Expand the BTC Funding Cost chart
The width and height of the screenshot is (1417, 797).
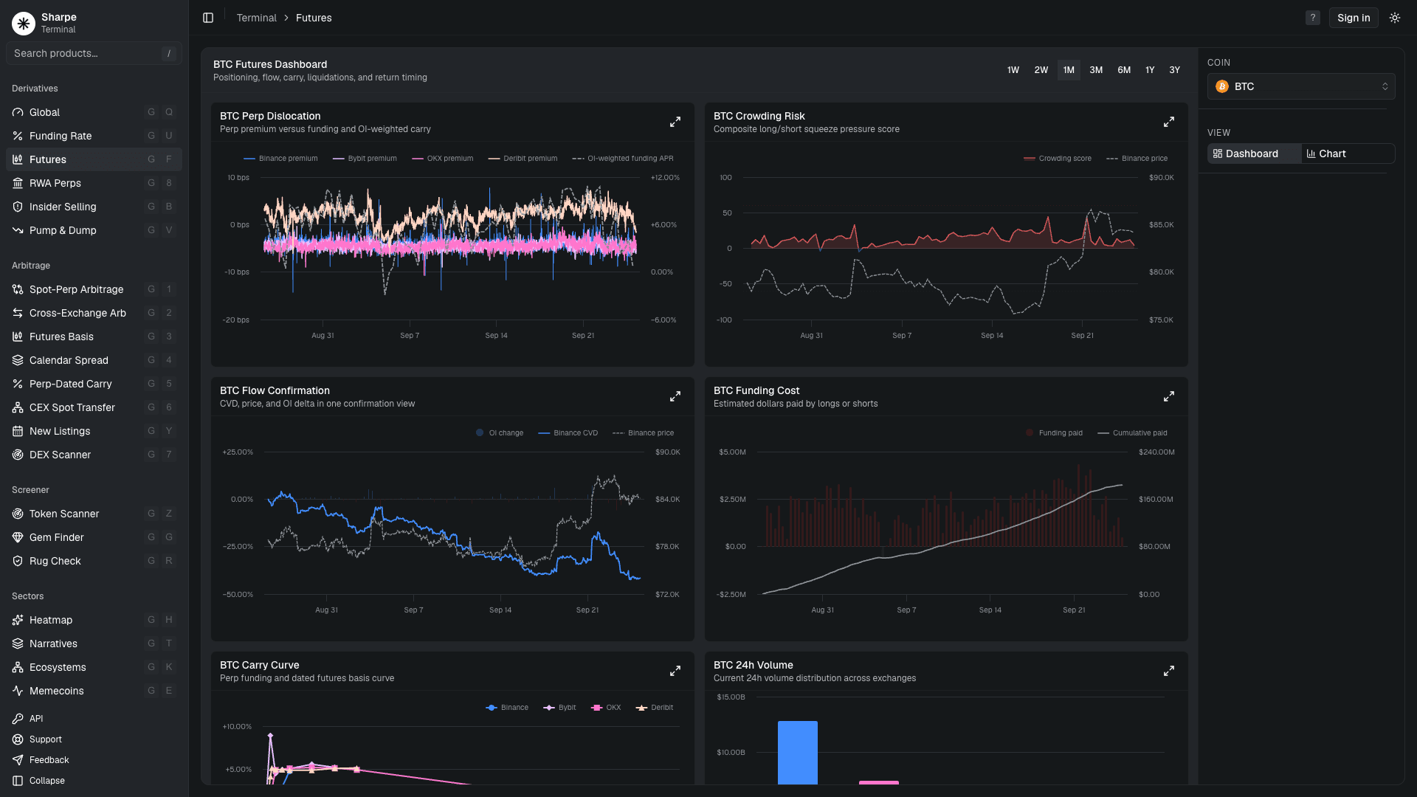click(1168, 396)
